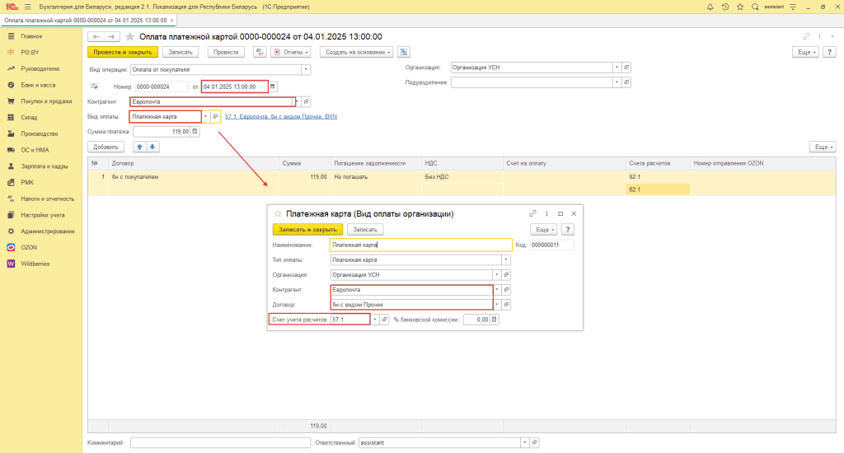The image size is (844, 453).
Task: Open the main hamburger menu
Action: 27,7
